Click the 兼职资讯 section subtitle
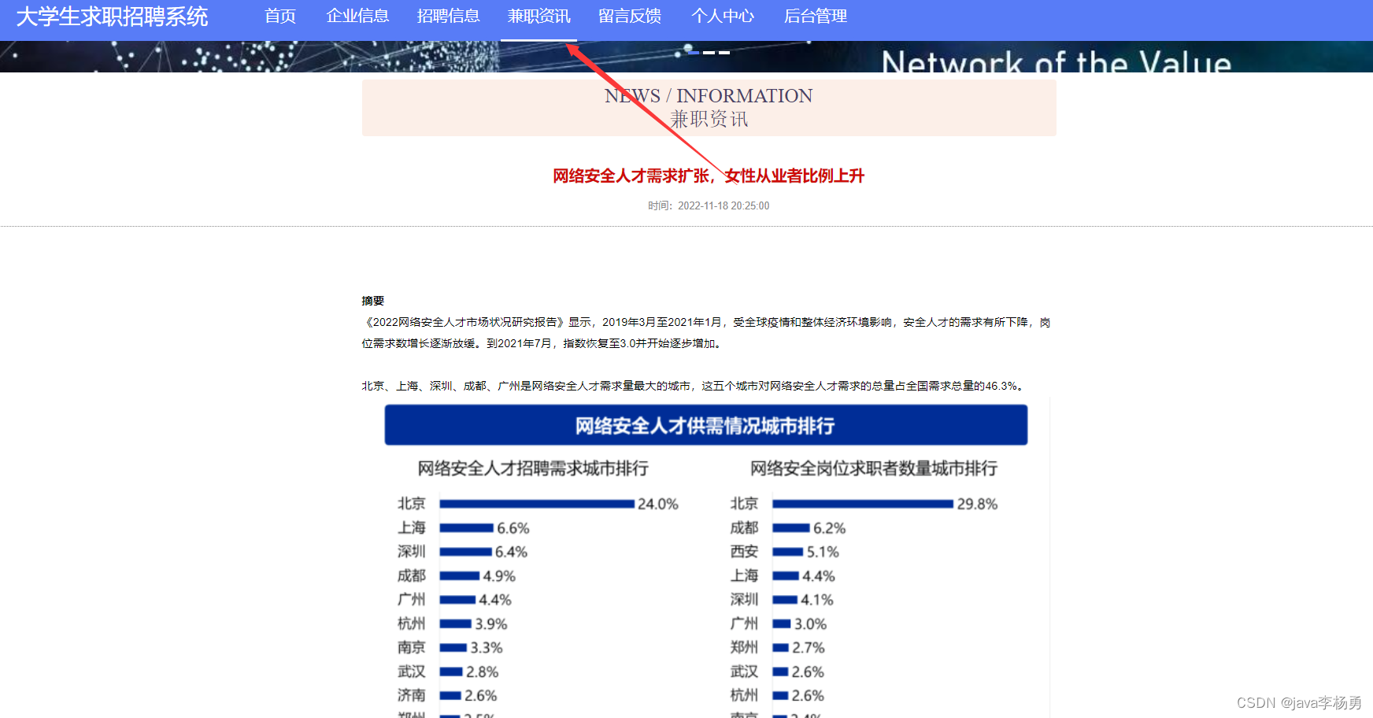The height and width of the screenshot is (718, 1373). (709, 120)
